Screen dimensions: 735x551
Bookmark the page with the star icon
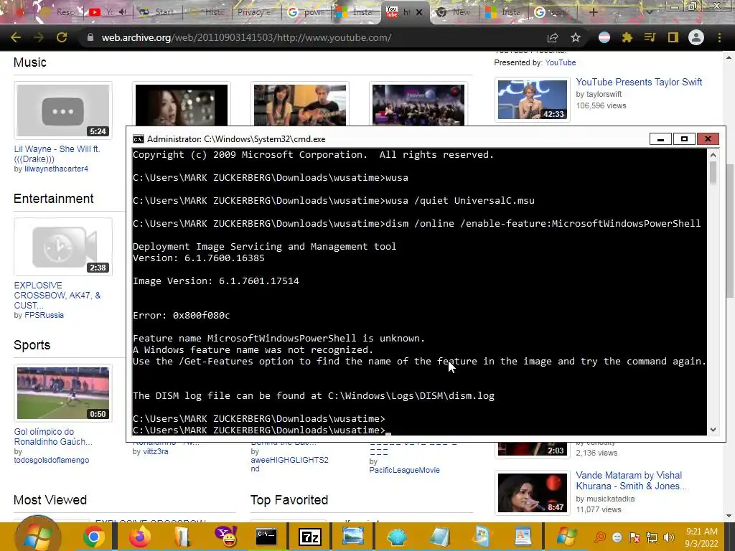(576, 37)
